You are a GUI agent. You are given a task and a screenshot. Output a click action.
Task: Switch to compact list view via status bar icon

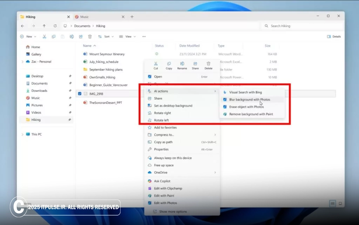pyautogui.click(x=332, y=203)
